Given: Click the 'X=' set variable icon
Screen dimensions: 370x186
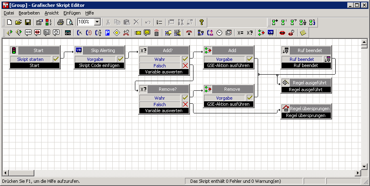Looking at the screenshot, I should 241,33.
